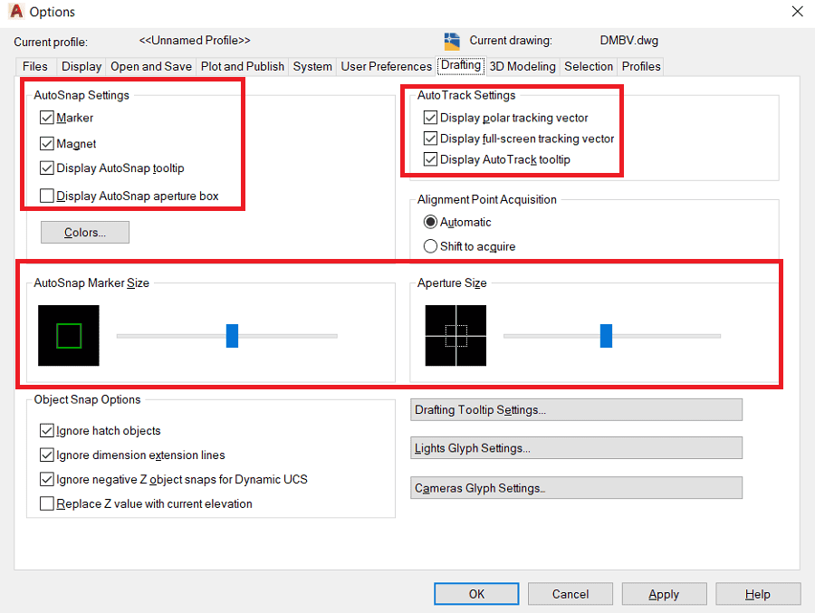Enable Replace Z value with current elevation
Image resolution: width=815 pixels, height=613 pixels.
pos(47,503)
